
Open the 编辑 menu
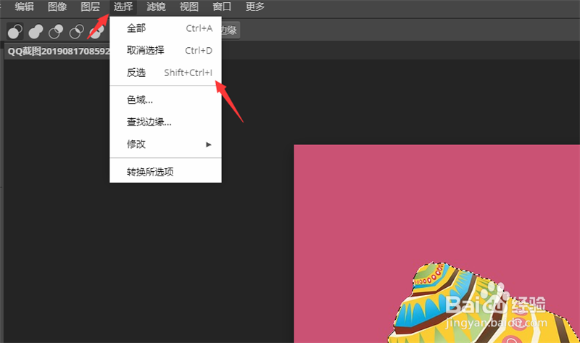(25, 7)
